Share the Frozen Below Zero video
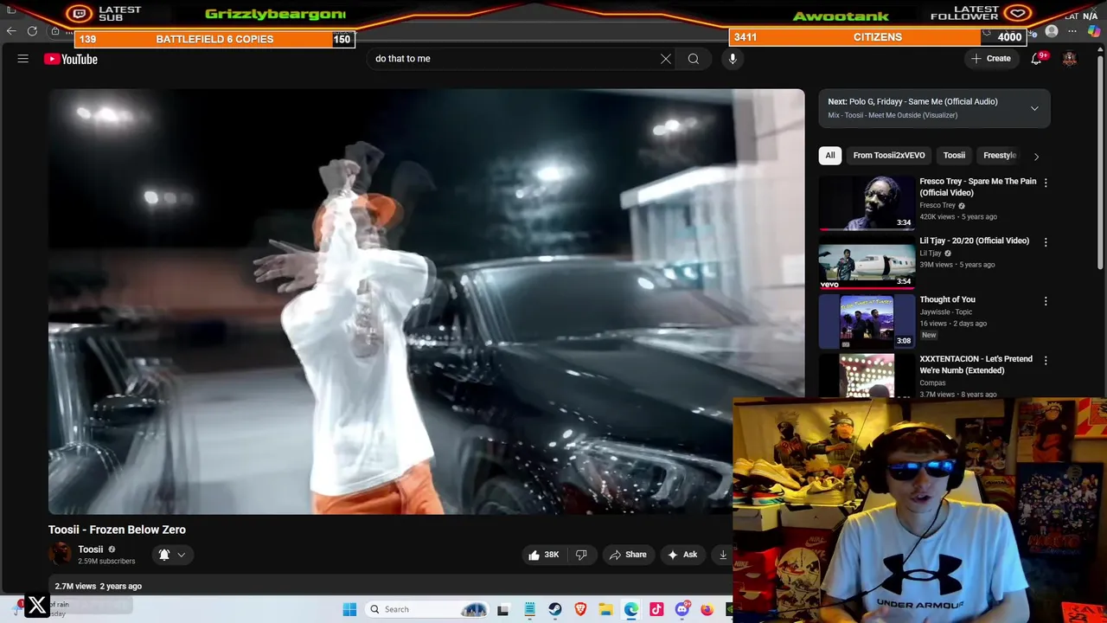Screen dimensions: 1107x623 (x=628, y=555)
